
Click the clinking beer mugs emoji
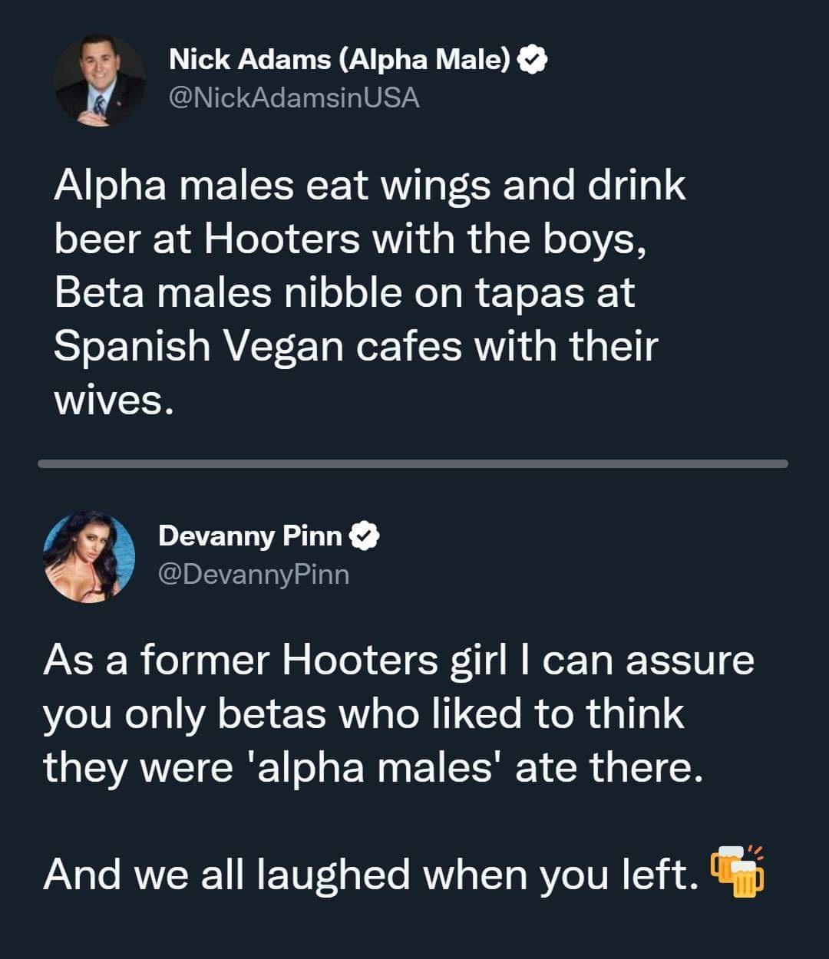737,872
